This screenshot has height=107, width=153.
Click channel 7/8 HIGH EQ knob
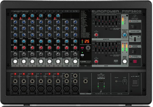click(x=67, y=22)
